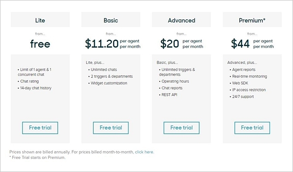Select the Lite plan header

(40, 20)
